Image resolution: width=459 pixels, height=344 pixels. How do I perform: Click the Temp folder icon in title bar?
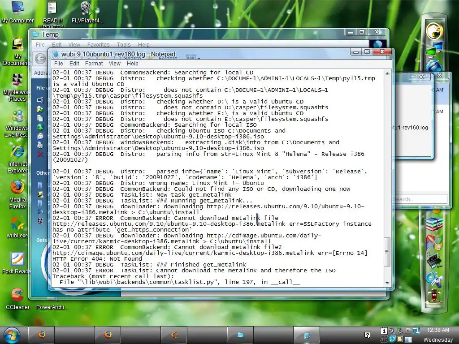click(36, 34)
